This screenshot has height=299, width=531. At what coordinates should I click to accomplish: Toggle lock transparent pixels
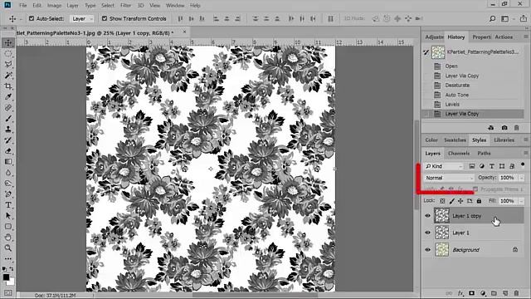point(442,201)
